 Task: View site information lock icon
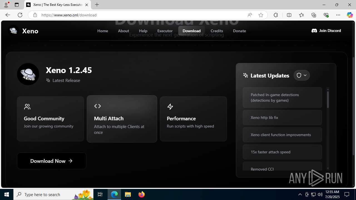pos(35,15)
